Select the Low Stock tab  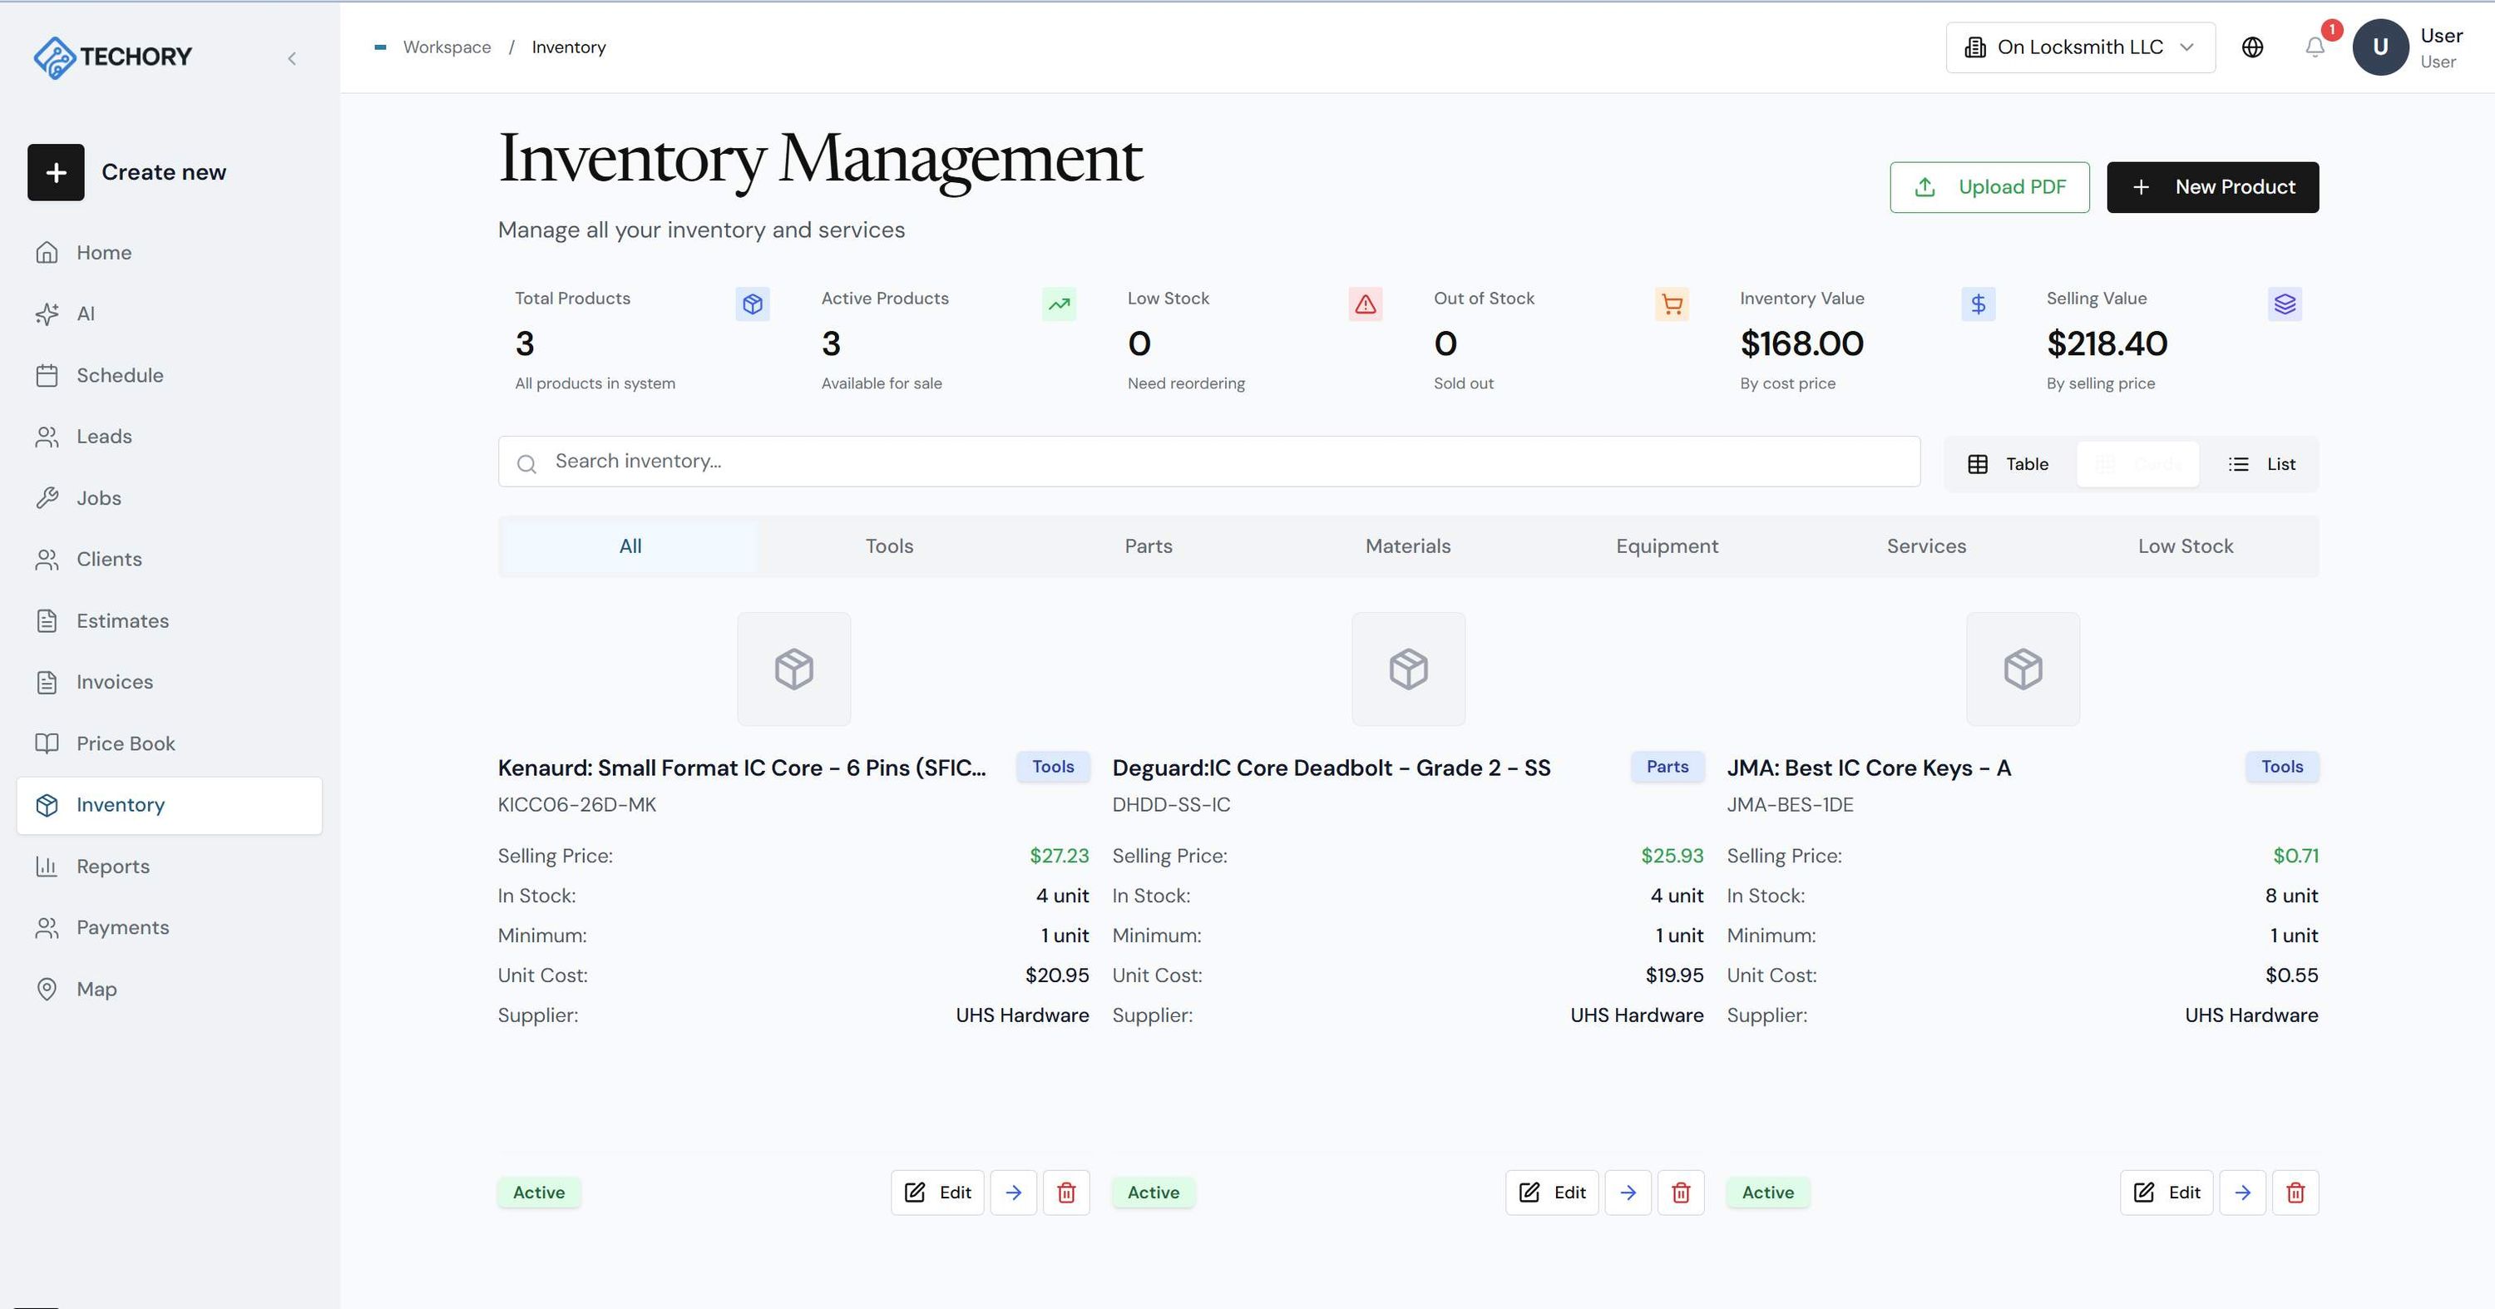pyautogui.click(x=2185, y=546)
